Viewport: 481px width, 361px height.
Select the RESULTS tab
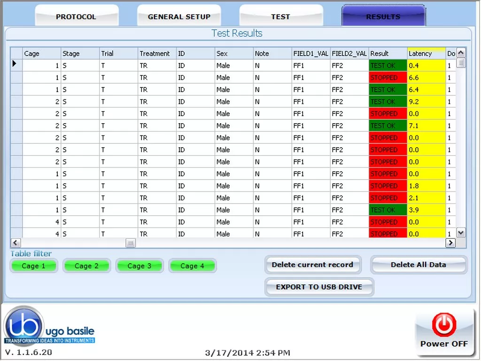383,16
